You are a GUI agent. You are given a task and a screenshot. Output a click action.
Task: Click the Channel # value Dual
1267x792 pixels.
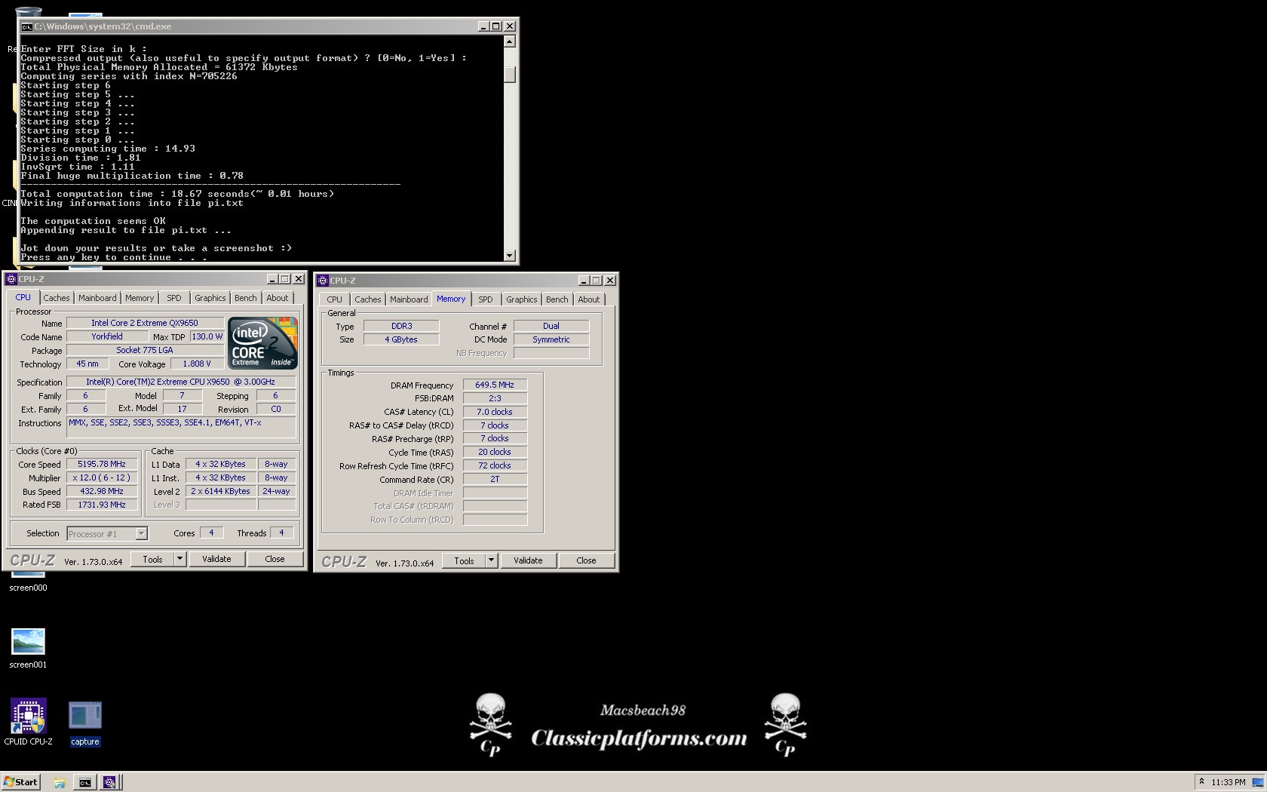pyautogui.click(x=551, y=326)
